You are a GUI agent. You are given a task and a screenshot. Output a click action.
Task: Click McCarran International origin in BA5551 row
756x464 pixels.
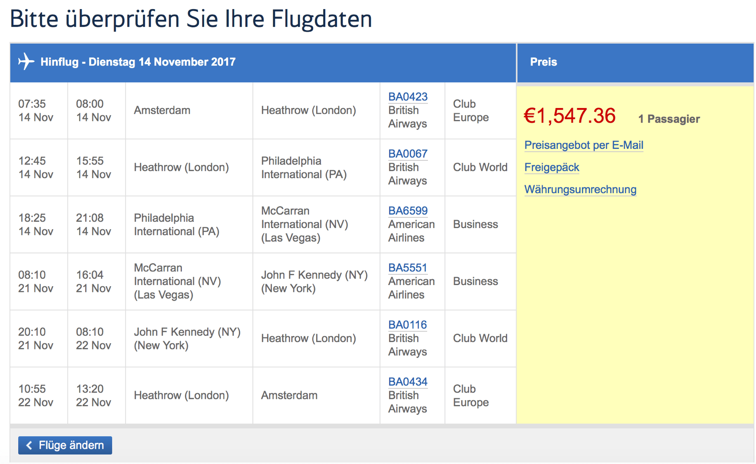177,281
